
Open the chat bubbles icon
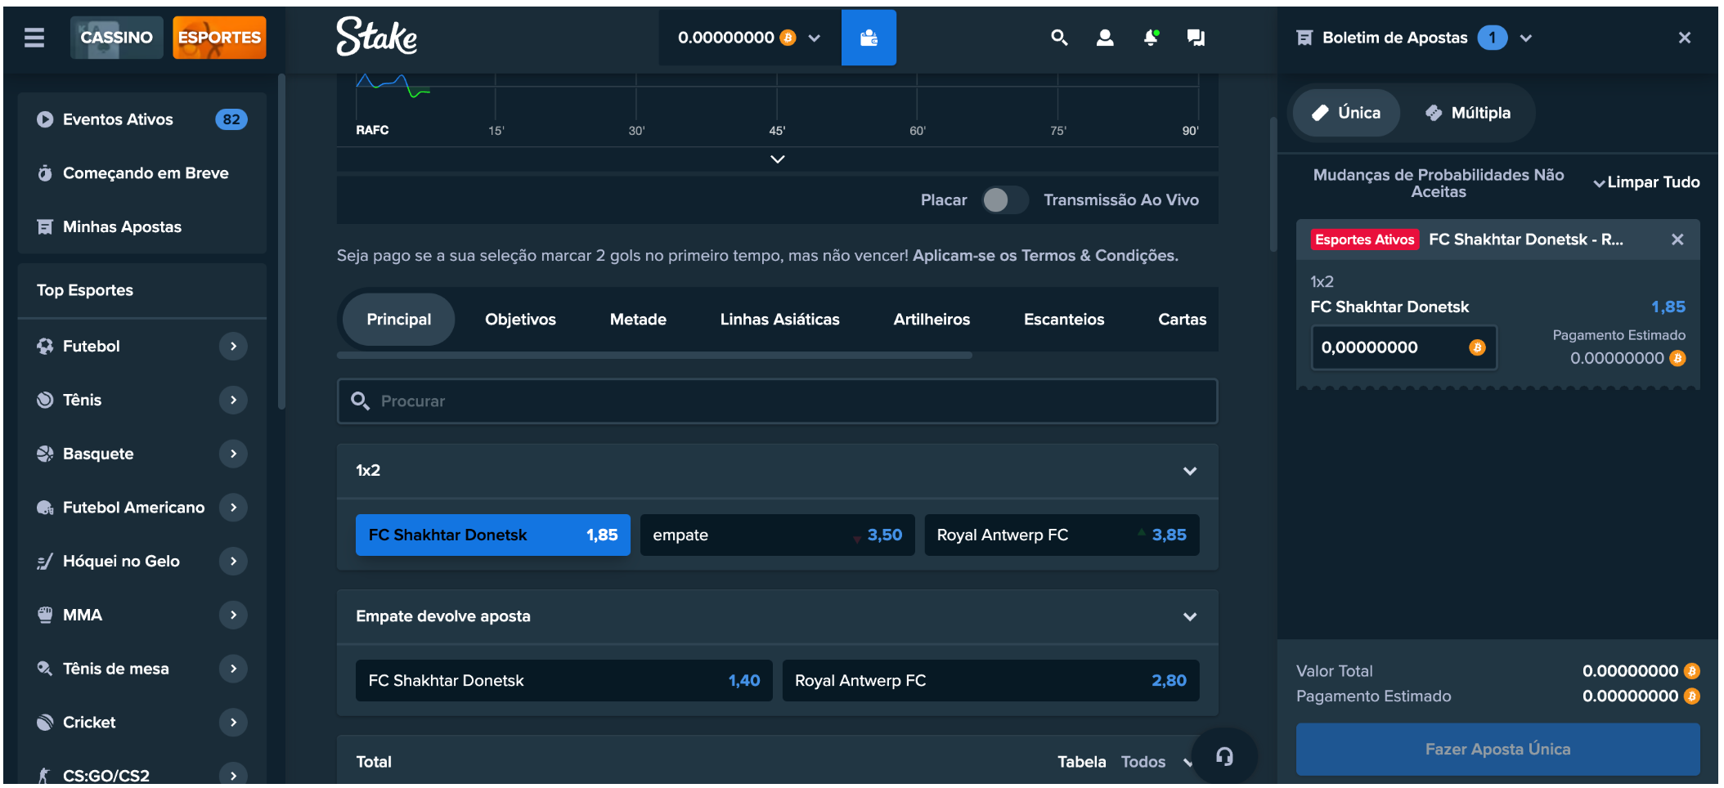click(1196, 38)
